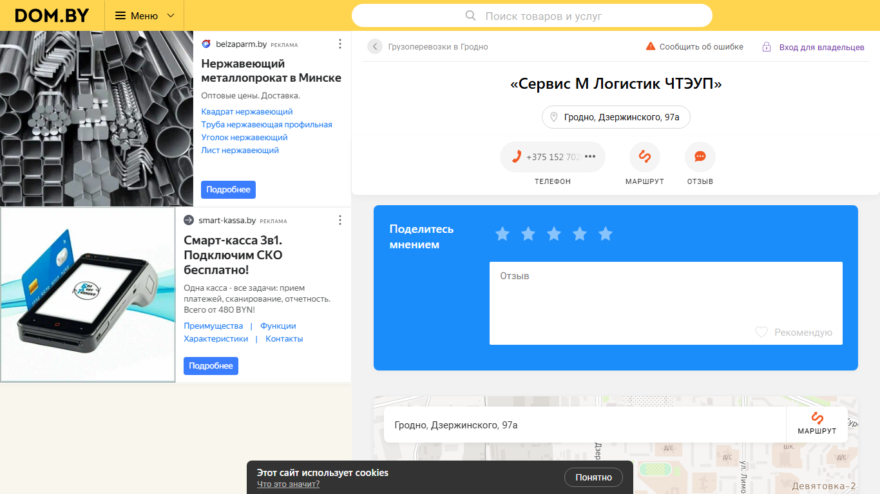The image size is (880, 494).
Task: Go back using the round arrow button
Action: point(375,46)
